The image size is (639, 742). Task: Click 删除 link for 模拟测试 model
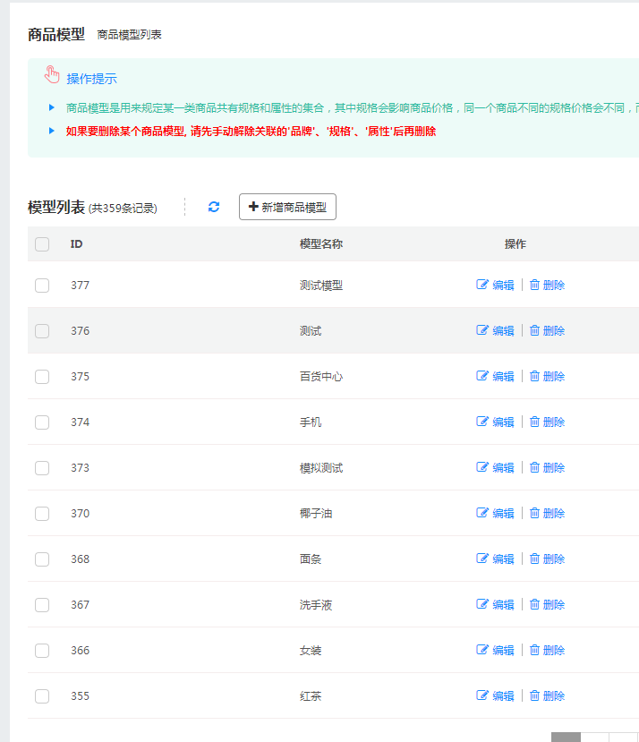coord(554,467)
